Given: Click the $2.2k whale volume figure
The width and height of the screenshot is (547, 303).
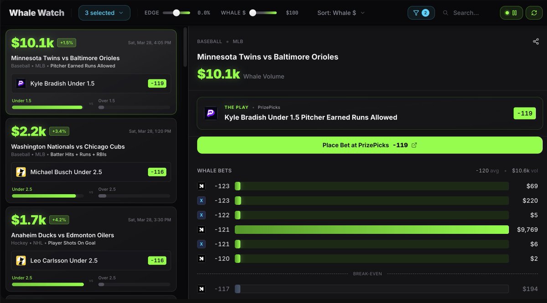Looking at the screenshot, I should 28,131.
